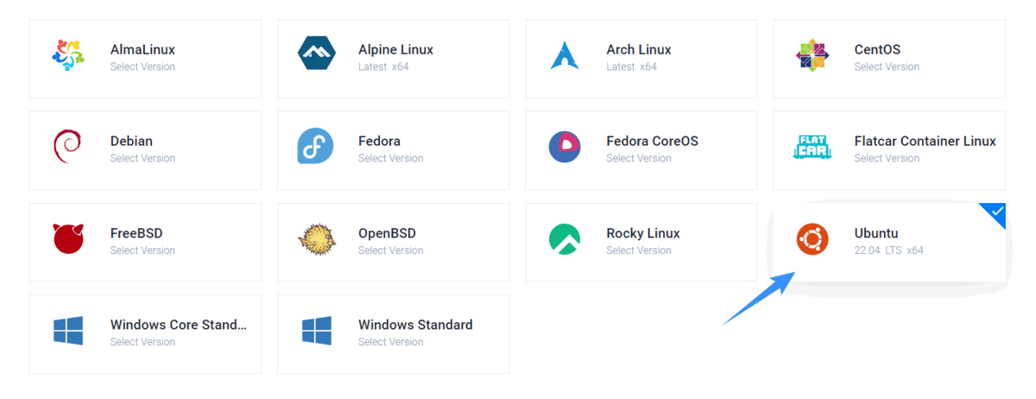Select the Alpine Linux title text
Viewport: 1036px width, 399px height.
click(395, 50)
